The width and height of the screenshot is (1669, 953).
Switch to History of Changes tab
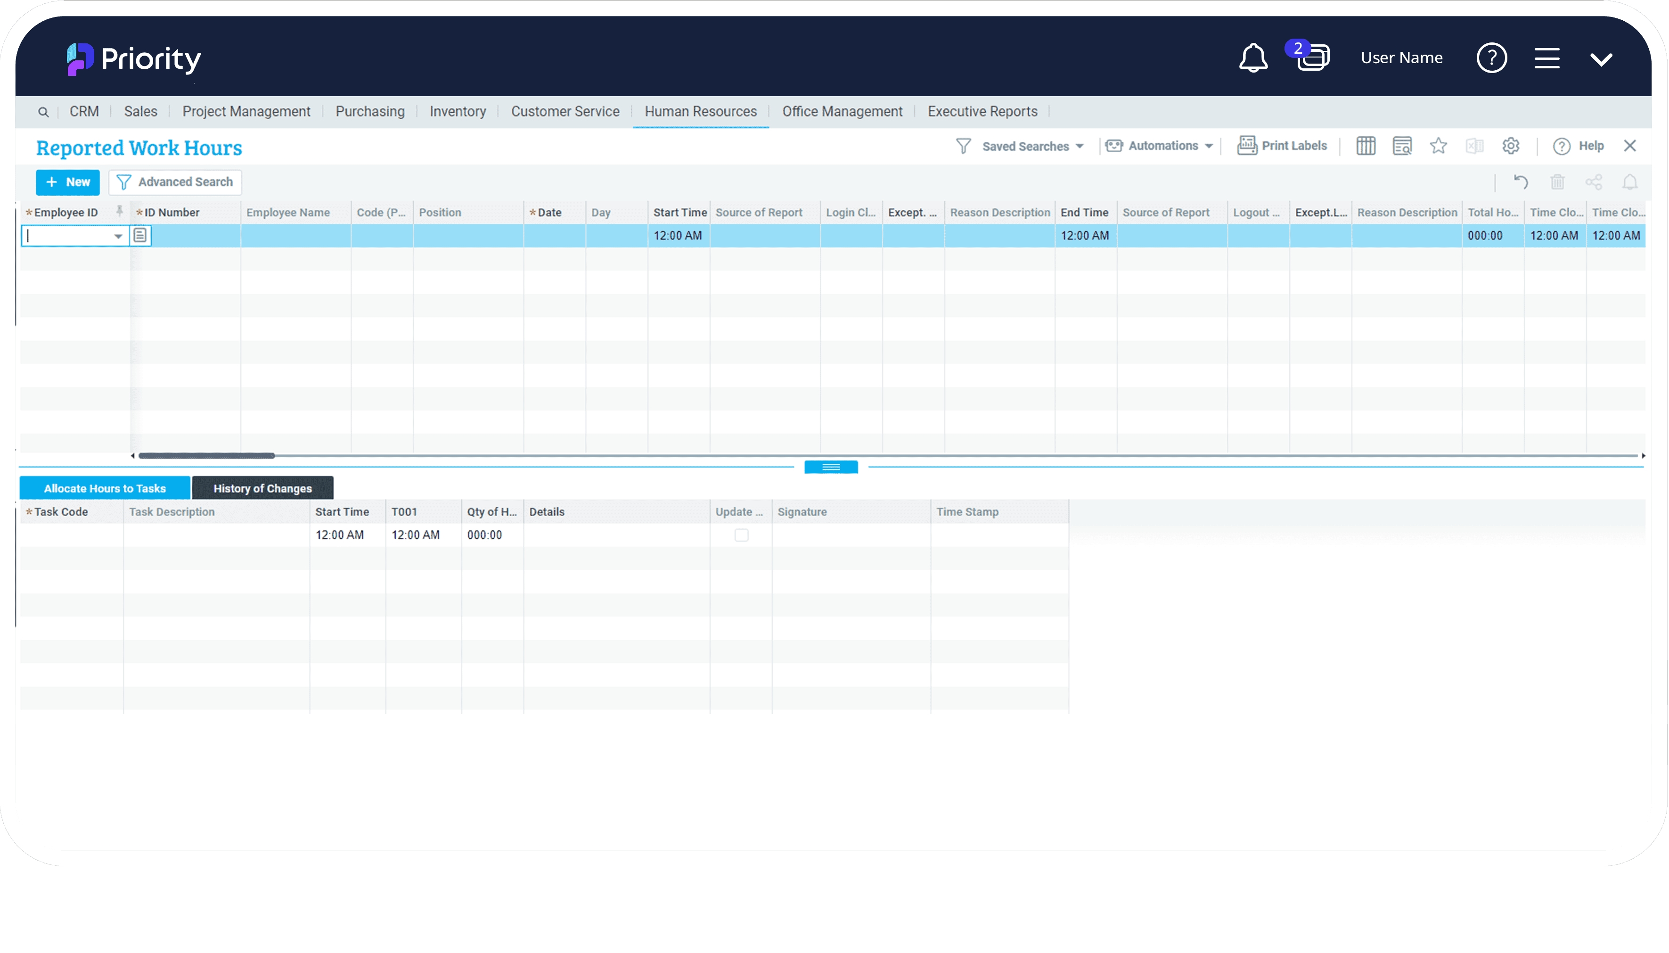pyautogui.click(x=262, y=488)
